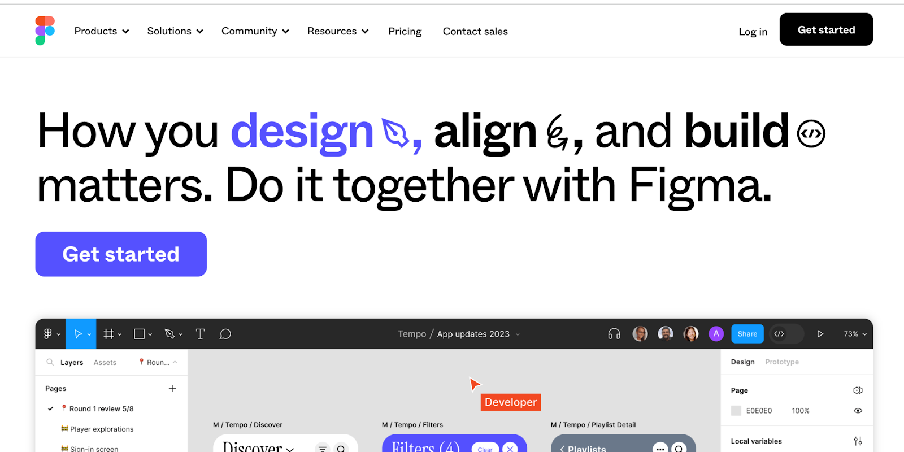Click the Figma logo in the header
Screen dimensions: 904x452
coord(45,31)
